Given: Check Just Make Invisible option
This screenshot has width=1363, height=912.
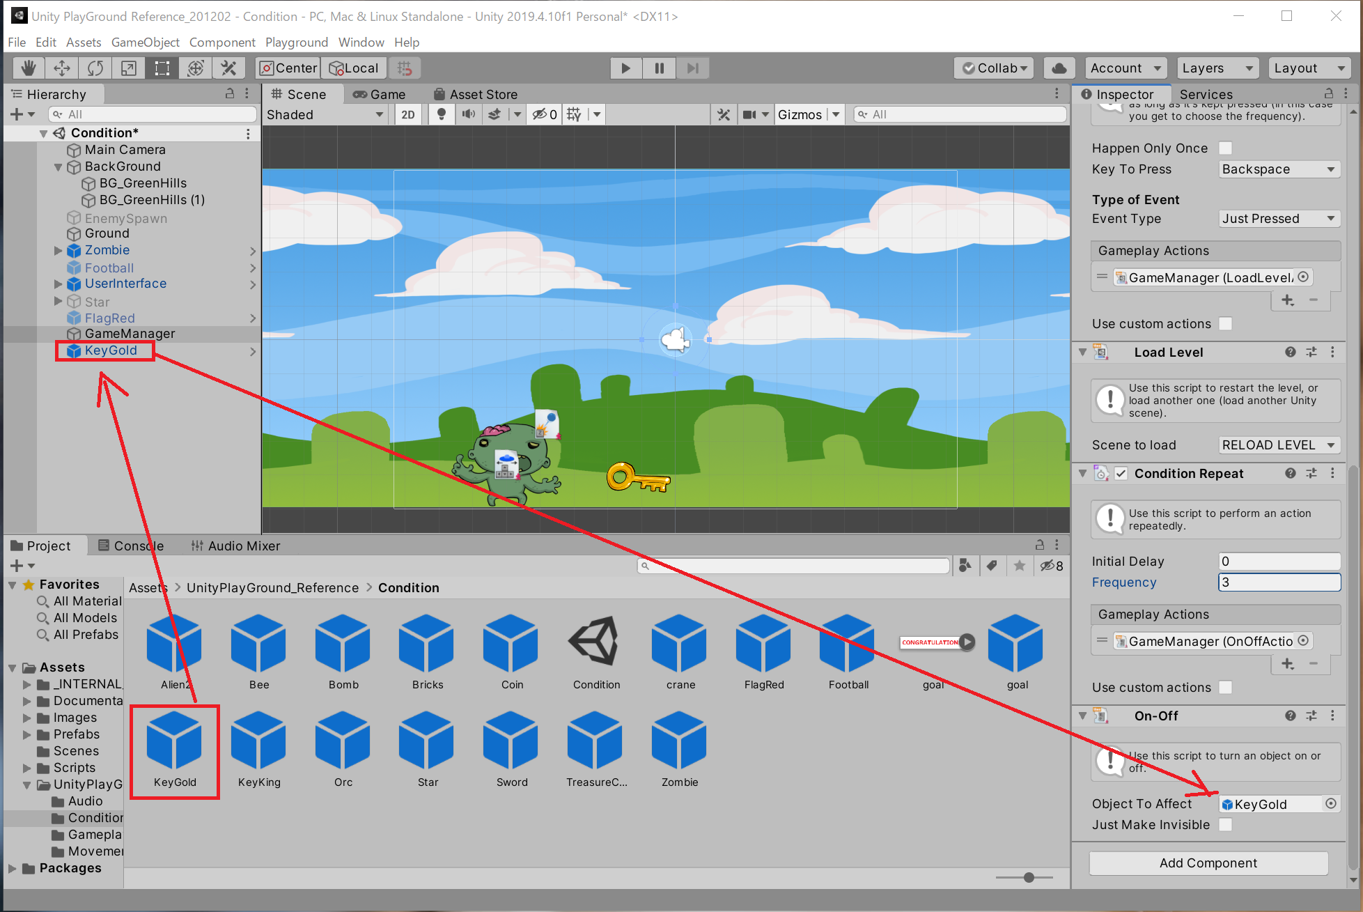Looking at the screenshot, I should pos(1226,824).
